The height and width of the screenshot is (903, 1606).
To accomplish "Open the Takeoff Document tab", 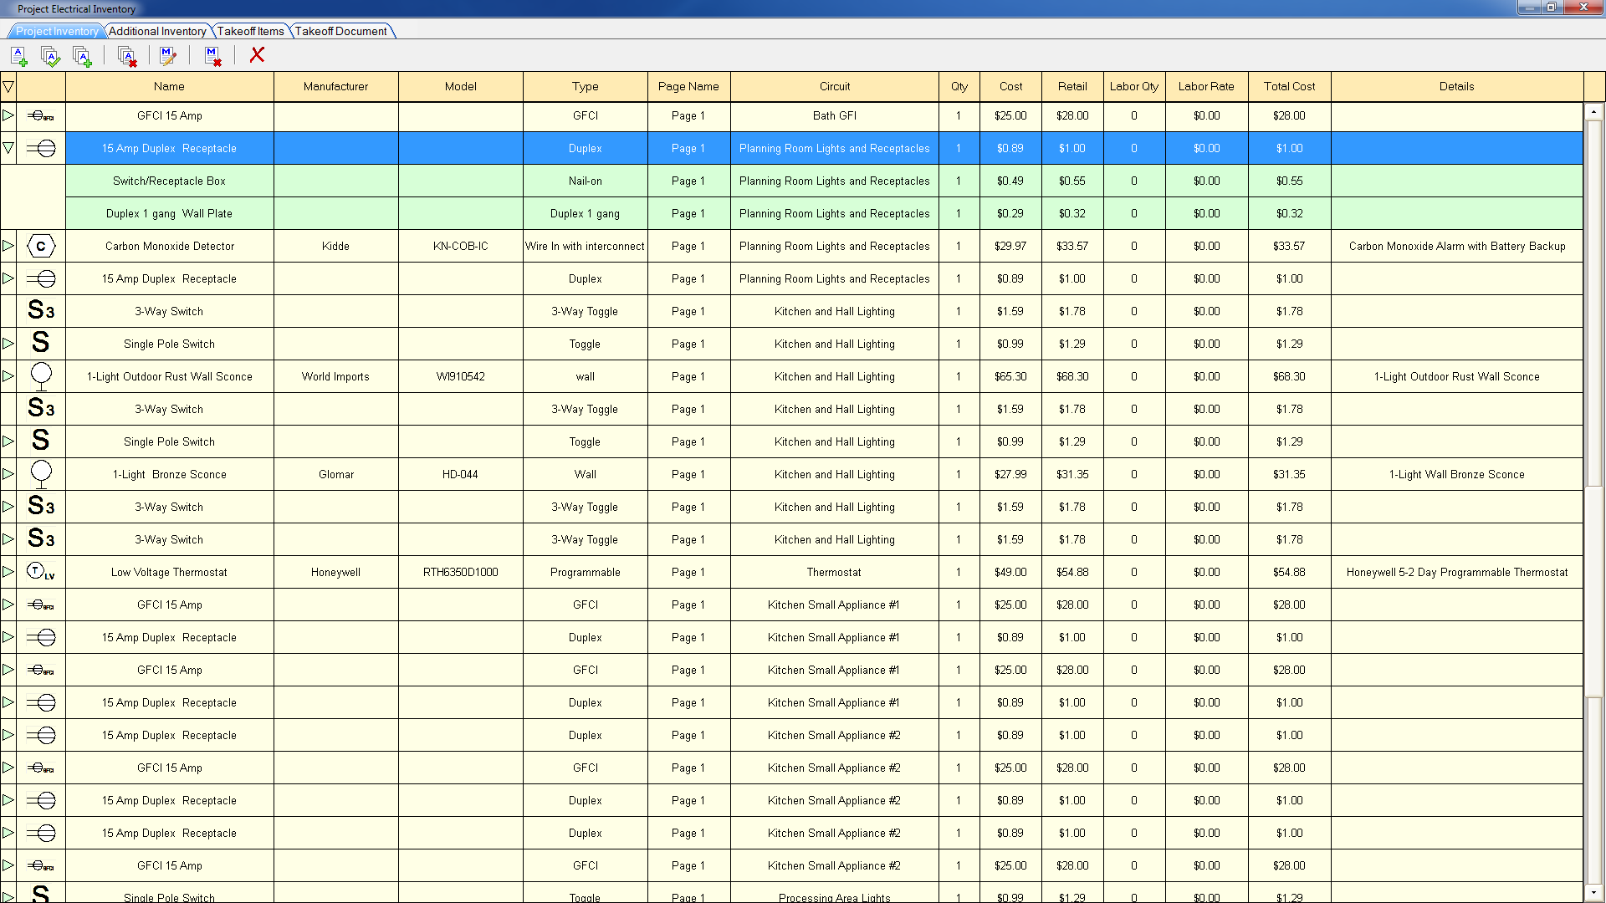I will [x=340, y=31].
